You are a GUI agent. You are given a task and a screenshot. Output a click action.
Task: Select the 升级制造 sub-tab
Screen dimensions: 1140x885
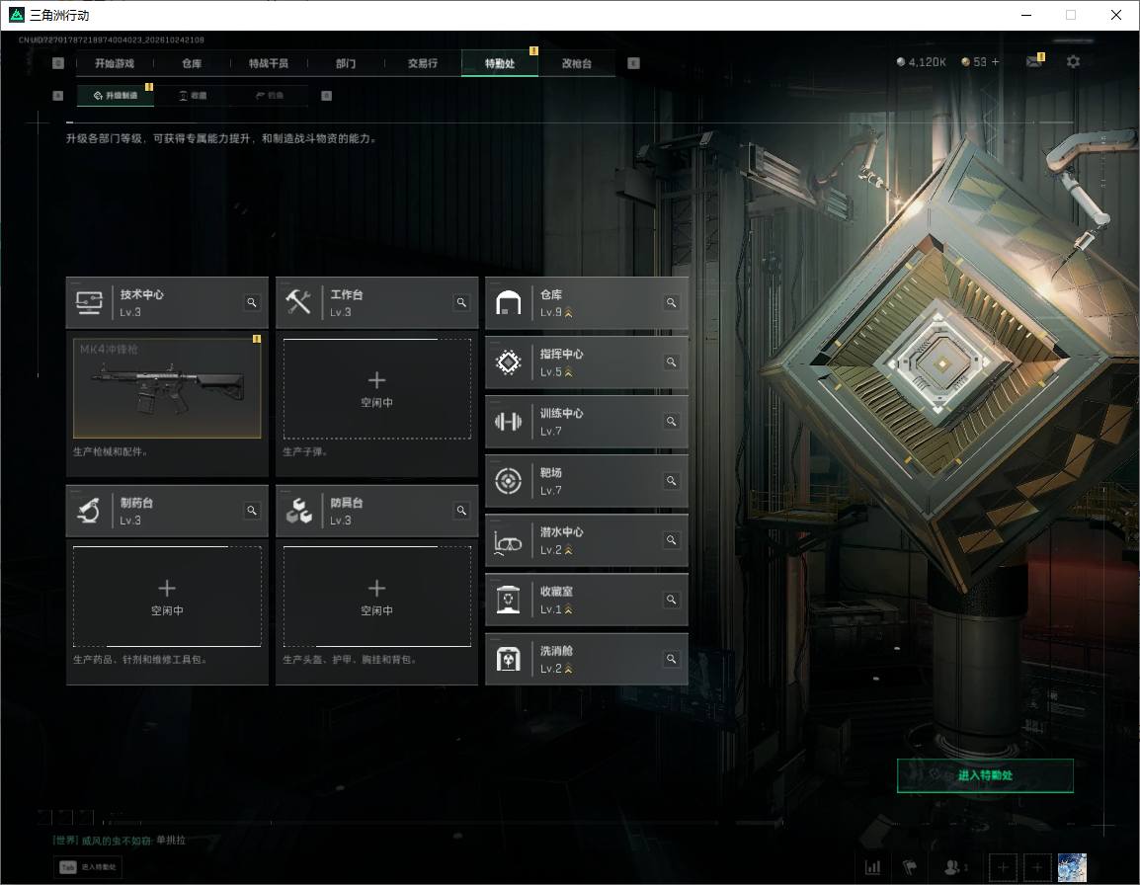[x=116, y=95]
